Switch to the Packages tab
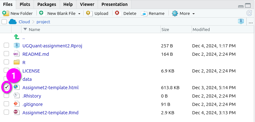 [x=47, y=4]
